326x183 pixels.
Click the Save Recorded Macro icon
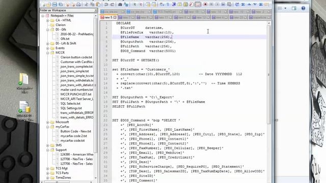[x=229, y=5]
